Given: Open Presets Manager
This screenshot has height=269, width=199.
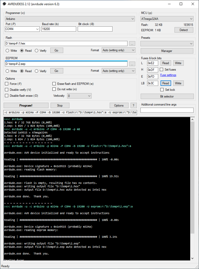Looking at the screenshot, I should (x=167, y=51).
